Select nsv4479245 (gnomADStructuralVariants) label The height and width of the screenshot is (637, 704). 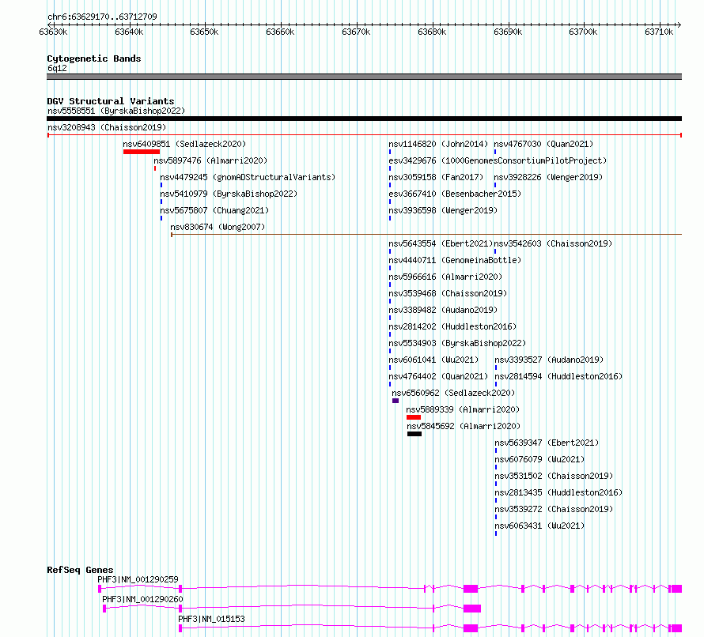click(248, 177)
